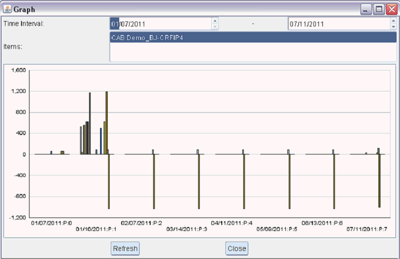This screenshot has height=259, width=400.
Task: Select the end date field 07/11/2011
Action: pyautogui.click(x=339, y=24)
